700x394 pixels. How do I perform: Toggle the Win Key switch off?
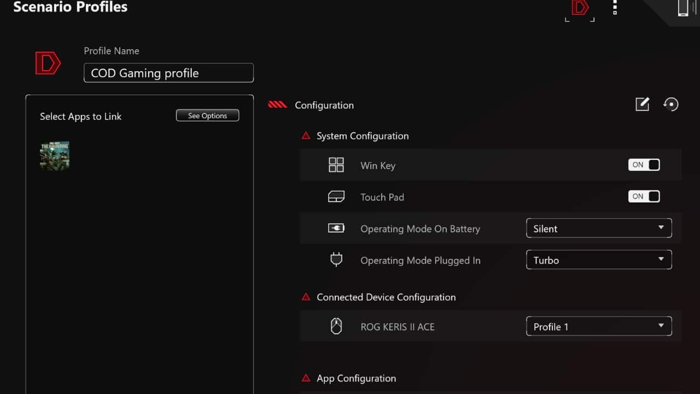[644, 165]
